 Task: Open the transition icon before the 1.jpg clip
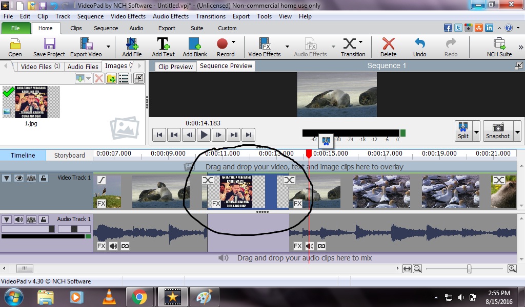(208, 180)
